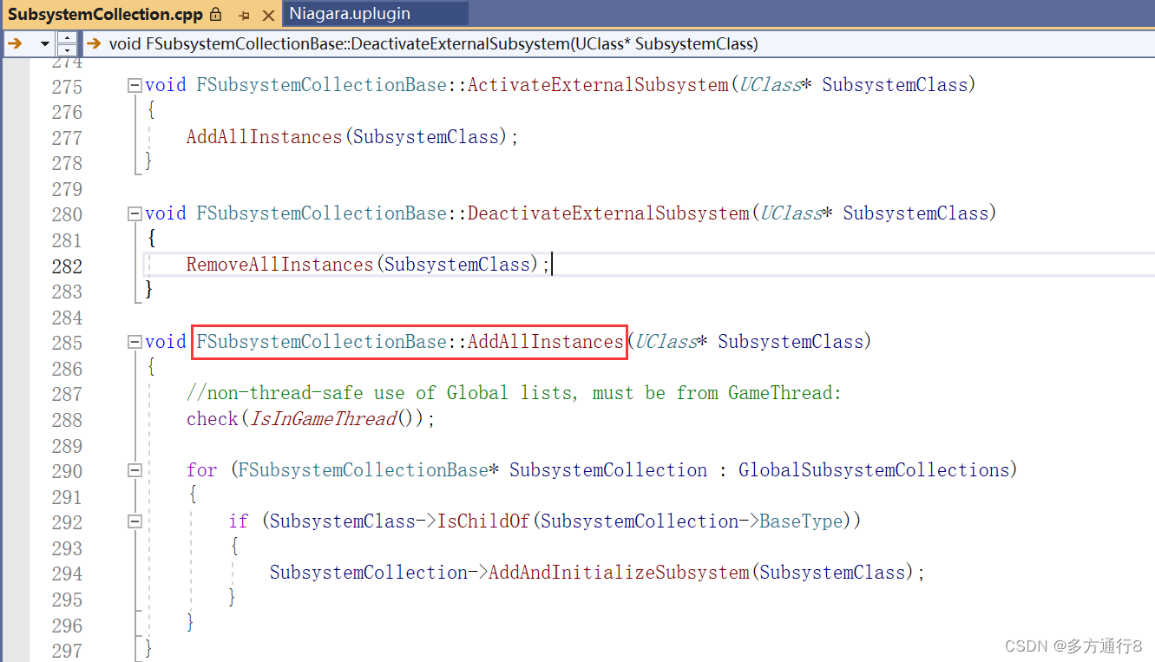The height and width of the screenshot is (662, 1155).
Task: Click line number 294 in the margin
Action: (68, 573)
